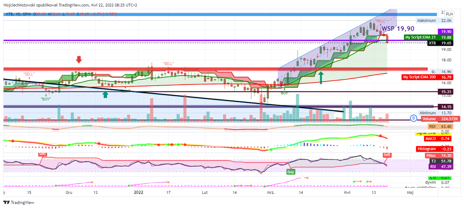464x208 pixels.
Task: Click the '*SELL*' signal near chart top right
Action: pos(381,21)
